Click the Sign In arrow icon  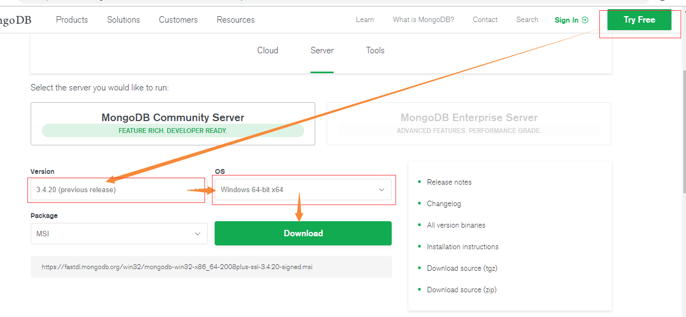(x=585, y=20)
